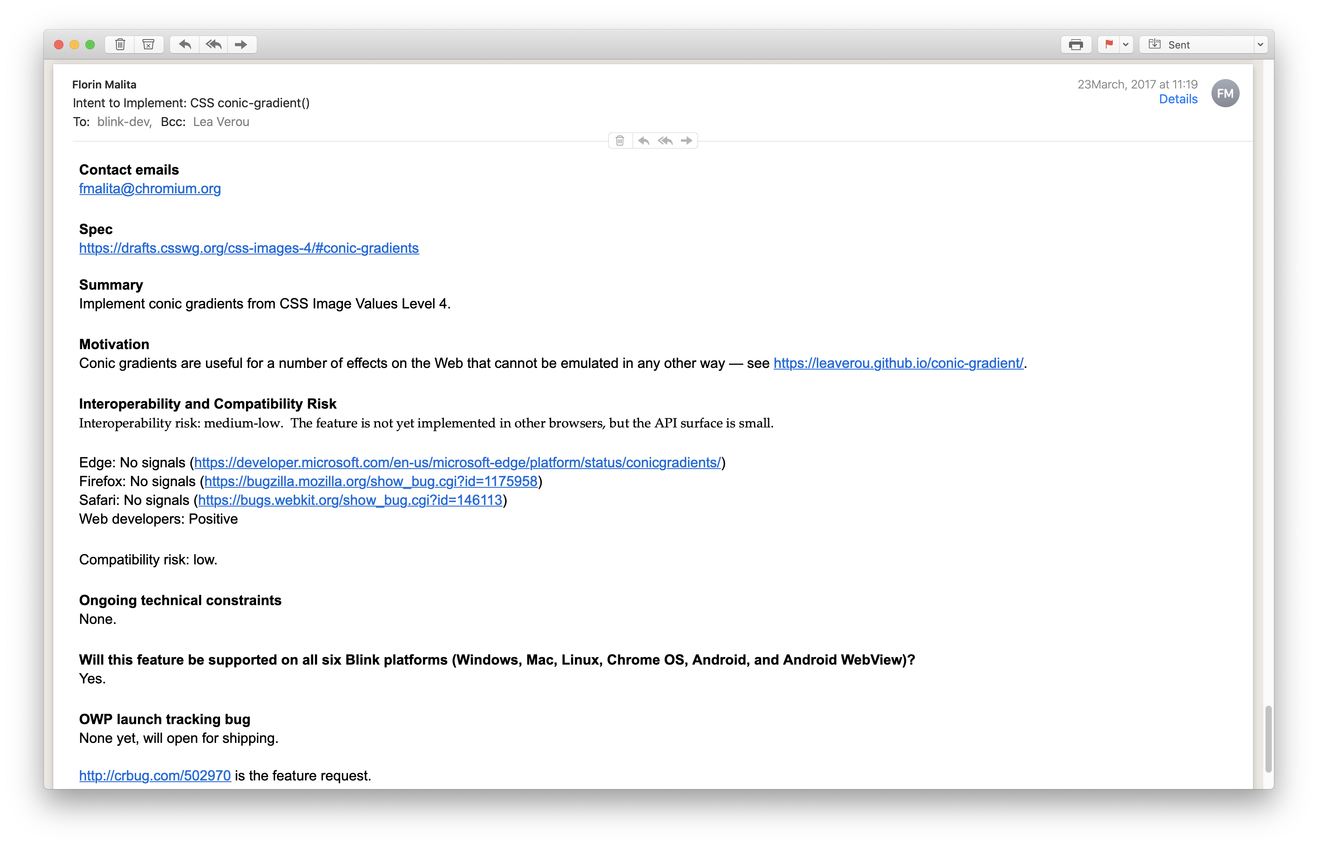Screen dimensions: 1318x847
Task: Click the vertical scrollbar thumb
Action: (1268, 739)
